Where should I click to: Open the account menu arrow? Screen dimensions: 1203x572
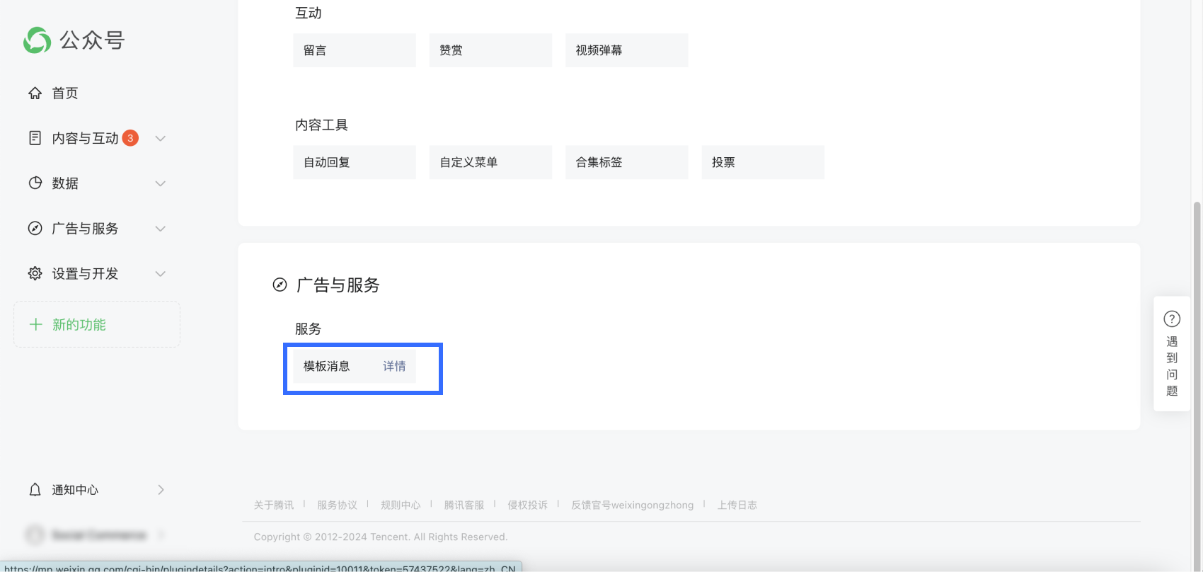pos(161,534)
